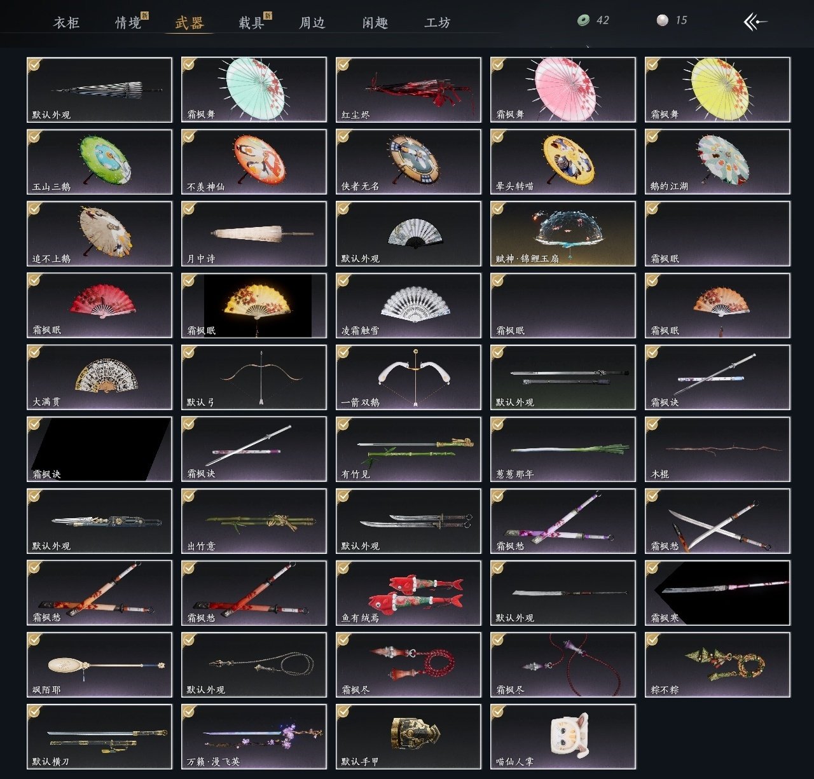Switch to the 衣柜 tab

[66, 23]
